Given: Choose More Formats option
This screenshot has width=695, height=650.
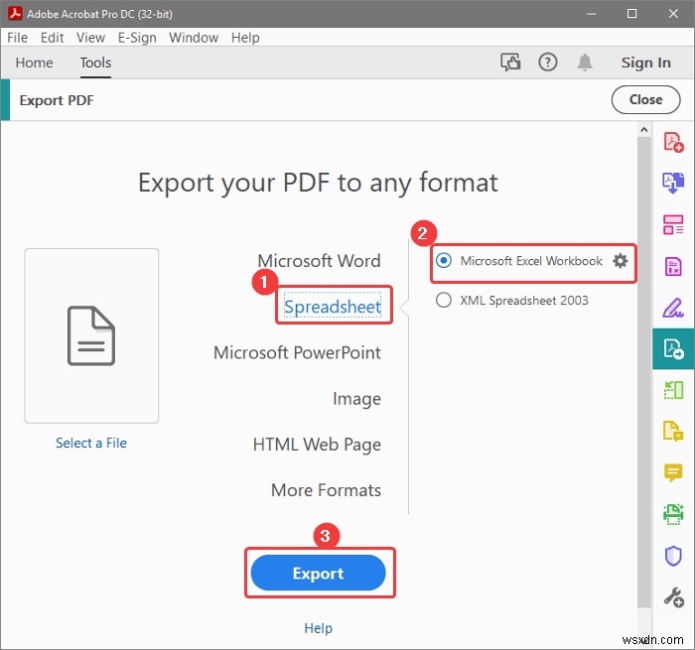Looking at the screenshot, I should [x=326, y=490].
